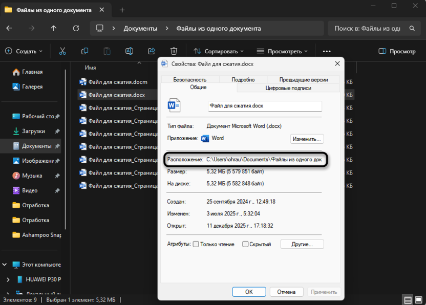Click the Share toolbar icon

pos(151,51)
